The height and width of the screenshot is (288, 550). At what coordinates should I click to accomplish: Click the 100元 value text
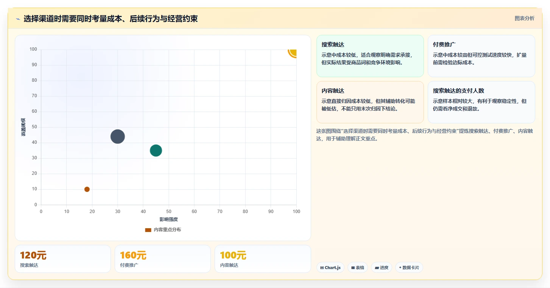[x=233, y=255]
